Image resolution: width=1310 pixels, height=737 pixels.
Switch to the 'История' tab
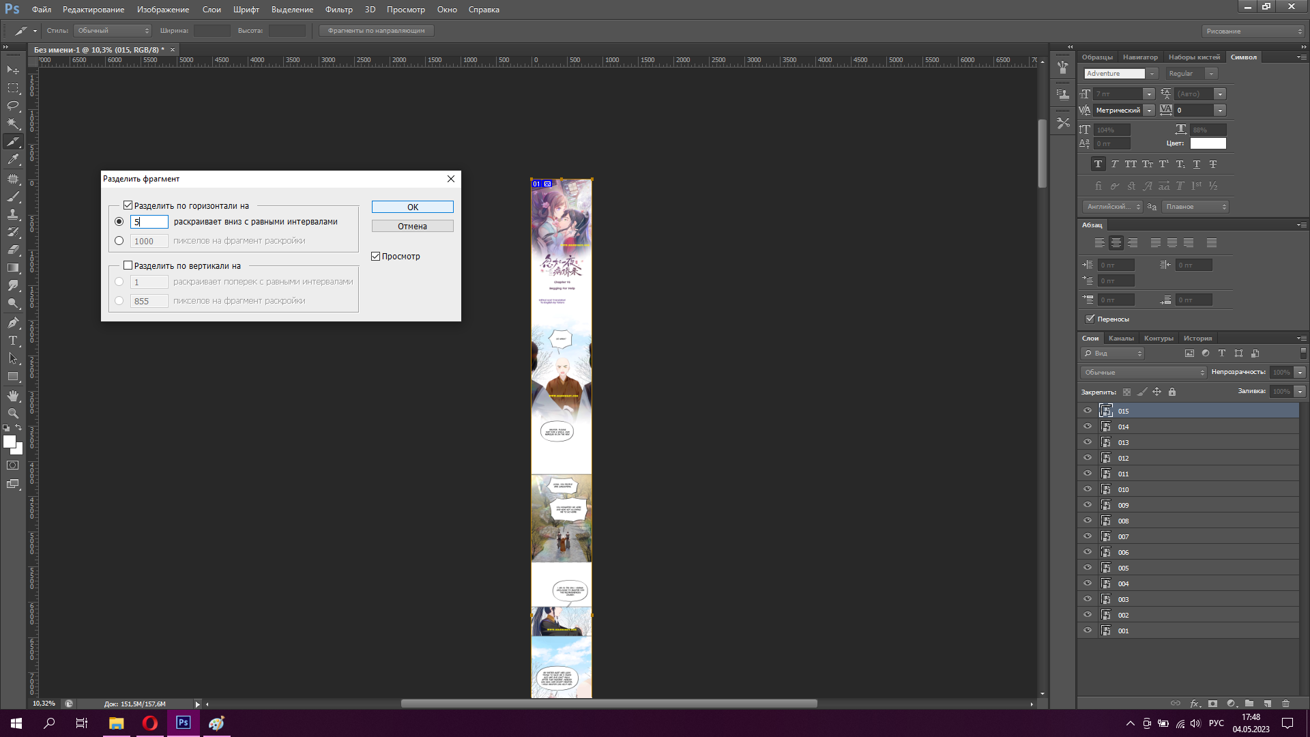click(1197, 338)
